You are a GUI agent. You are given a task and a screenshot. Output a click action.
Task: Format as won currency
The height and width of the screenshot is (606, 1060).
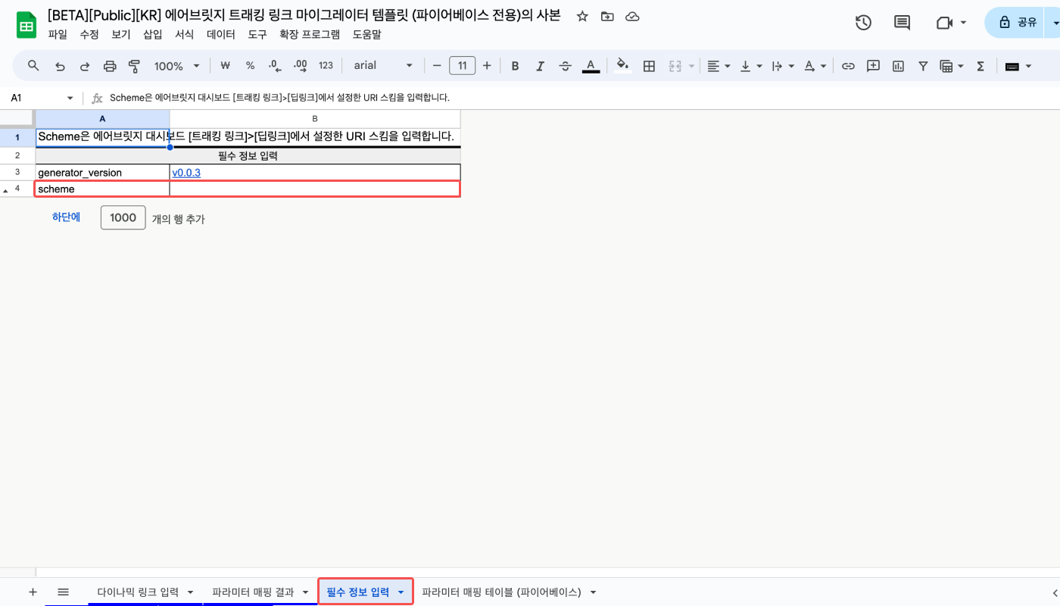225,66
